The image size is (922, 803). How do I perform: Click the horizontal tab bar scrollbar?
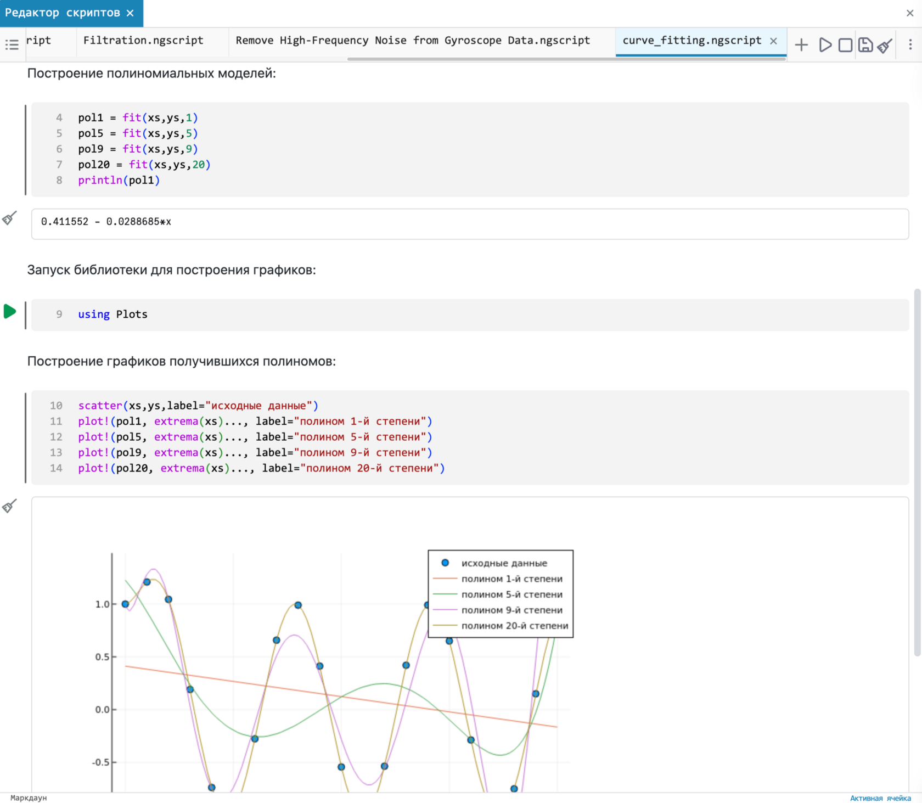(x=565, y=59)
